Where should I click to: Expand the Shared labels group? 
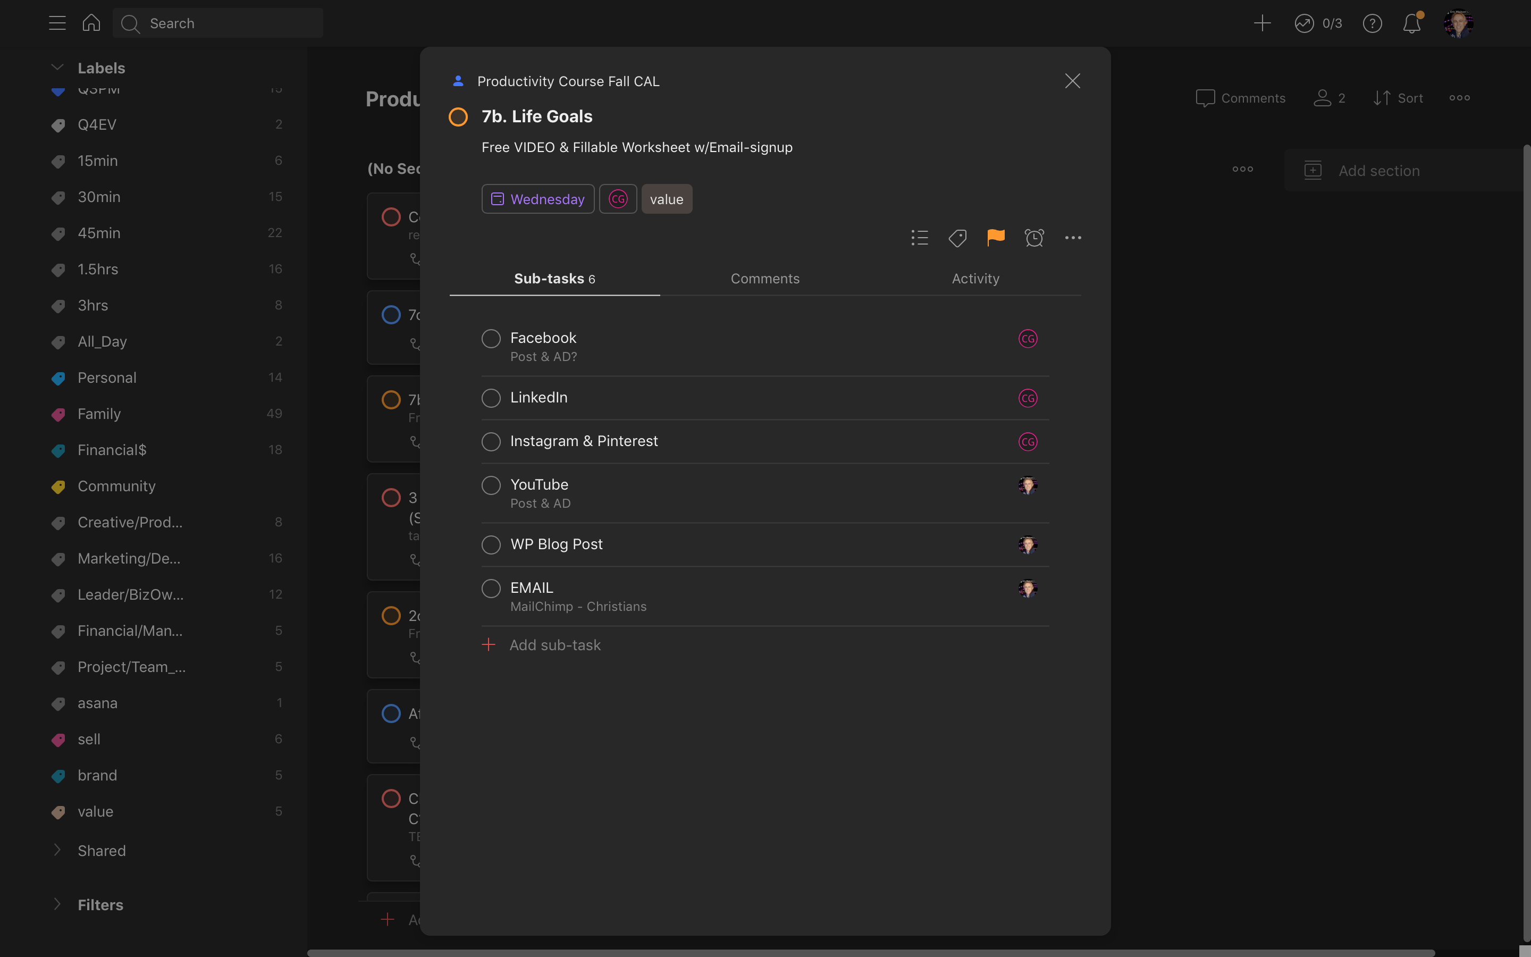point(57,850)
